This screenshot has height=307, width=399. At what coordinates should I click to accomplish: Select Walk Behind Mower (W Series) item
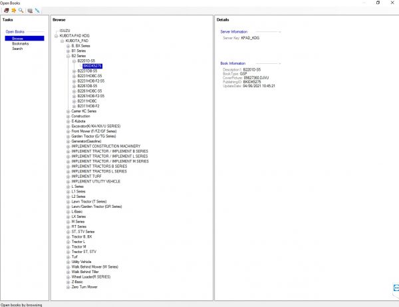95,267
